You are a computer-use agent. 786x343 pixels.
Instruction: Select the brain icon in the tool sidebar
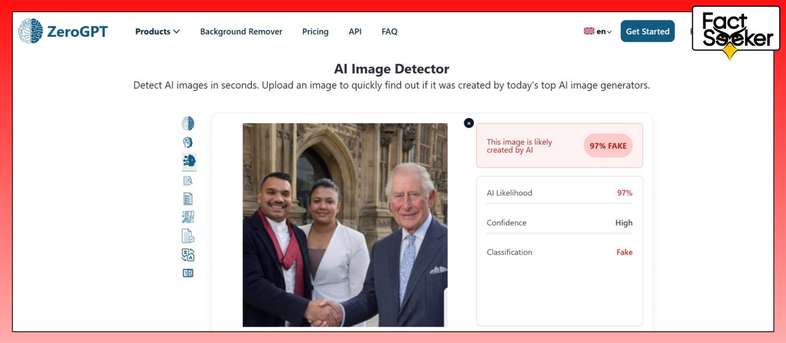click(x=188, y=123)
